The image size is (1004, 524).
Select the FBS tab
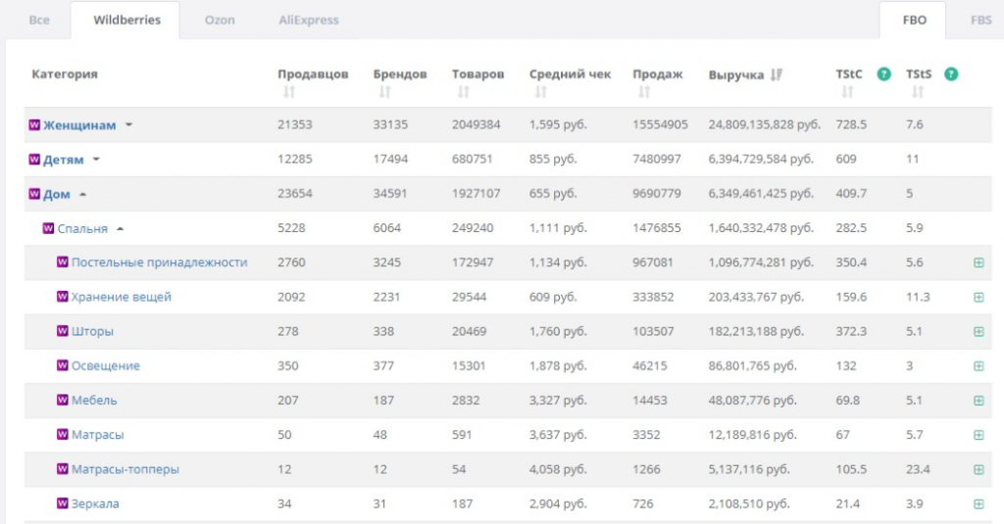click(x=980, y=21)
